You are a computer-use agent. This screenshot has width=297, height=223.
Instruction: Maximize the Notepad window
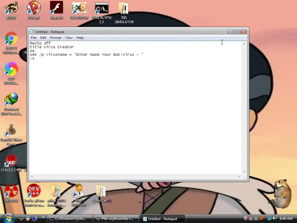click(237, 32)
